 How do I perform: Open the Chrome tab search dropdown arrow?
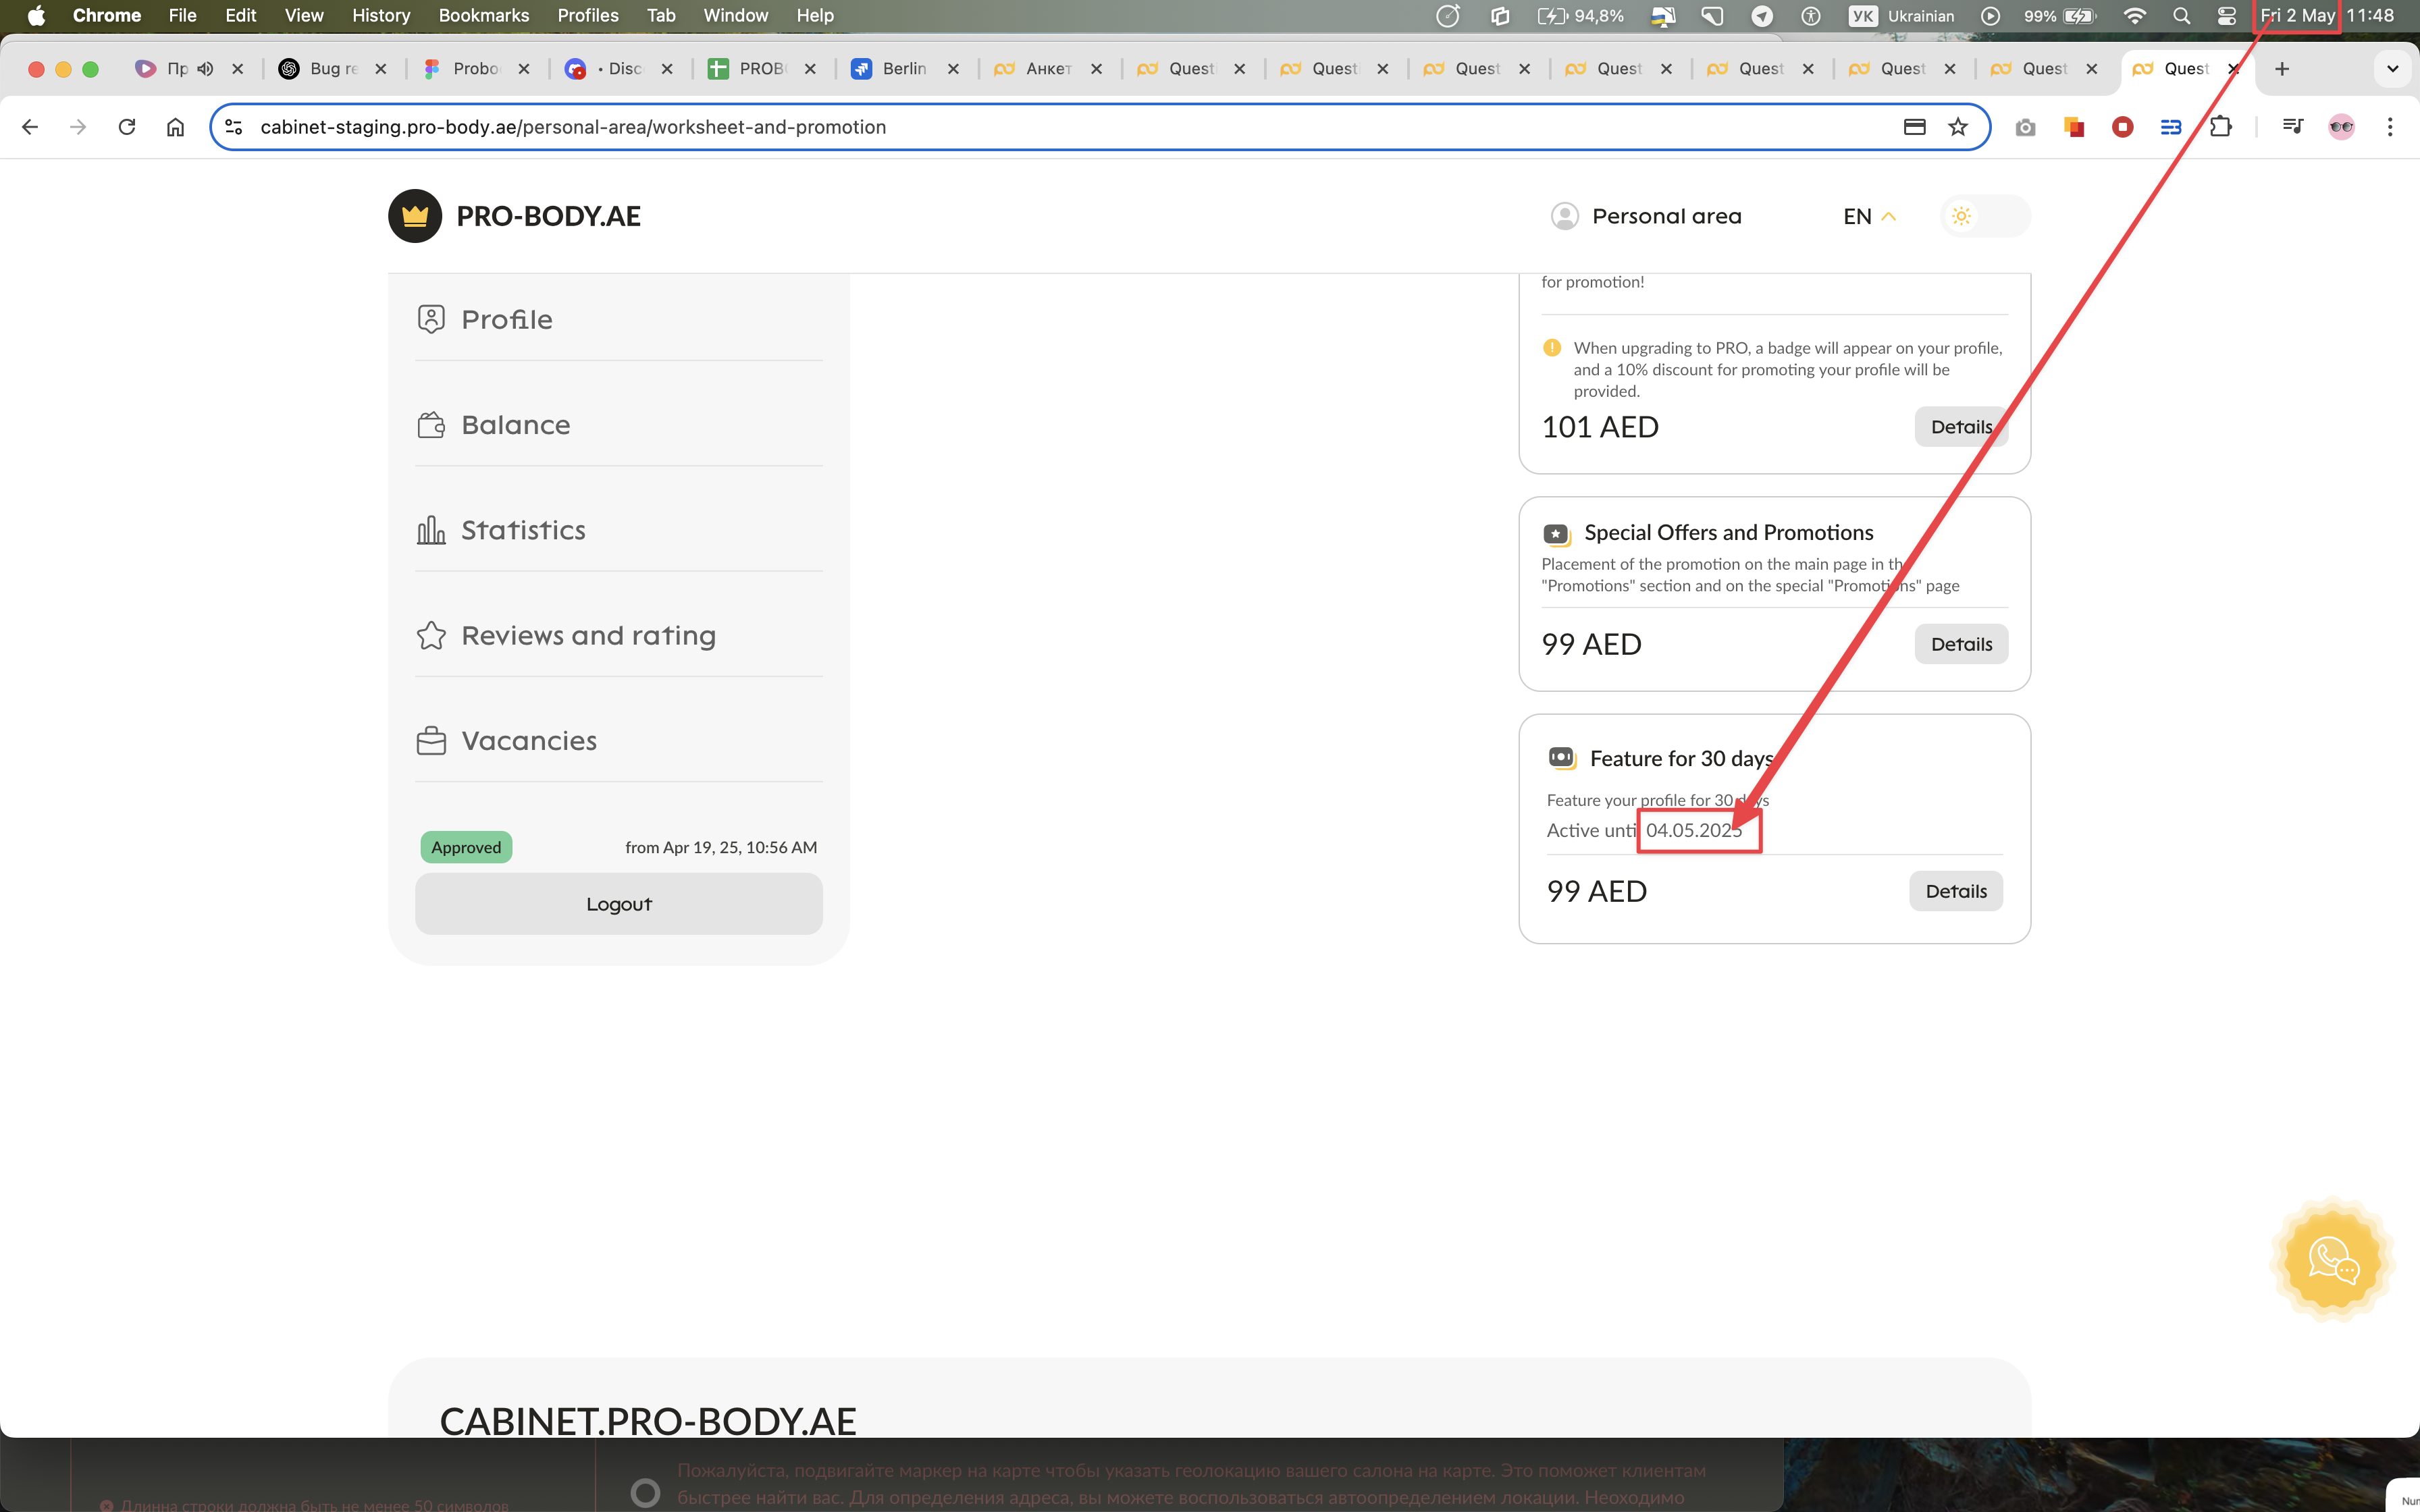coord(2392,69)
